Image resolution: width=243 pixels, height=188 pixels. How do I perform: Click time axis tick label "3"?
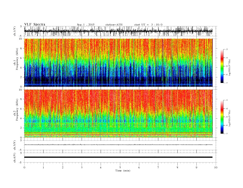tap(82, 167)
